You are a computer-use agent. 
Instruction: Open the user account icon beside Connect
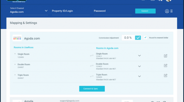pos(167,11)
